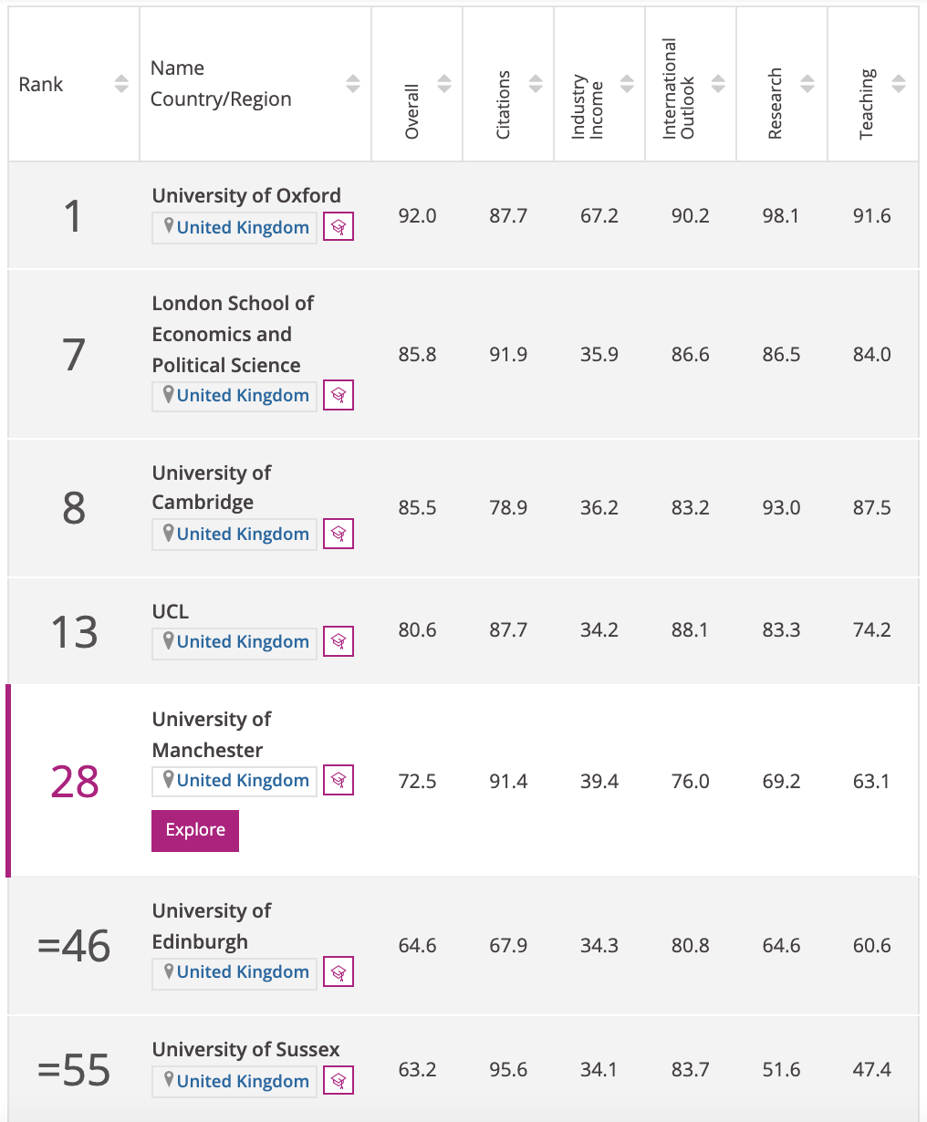Click Explore button under University of Manchester

(195, 830)
